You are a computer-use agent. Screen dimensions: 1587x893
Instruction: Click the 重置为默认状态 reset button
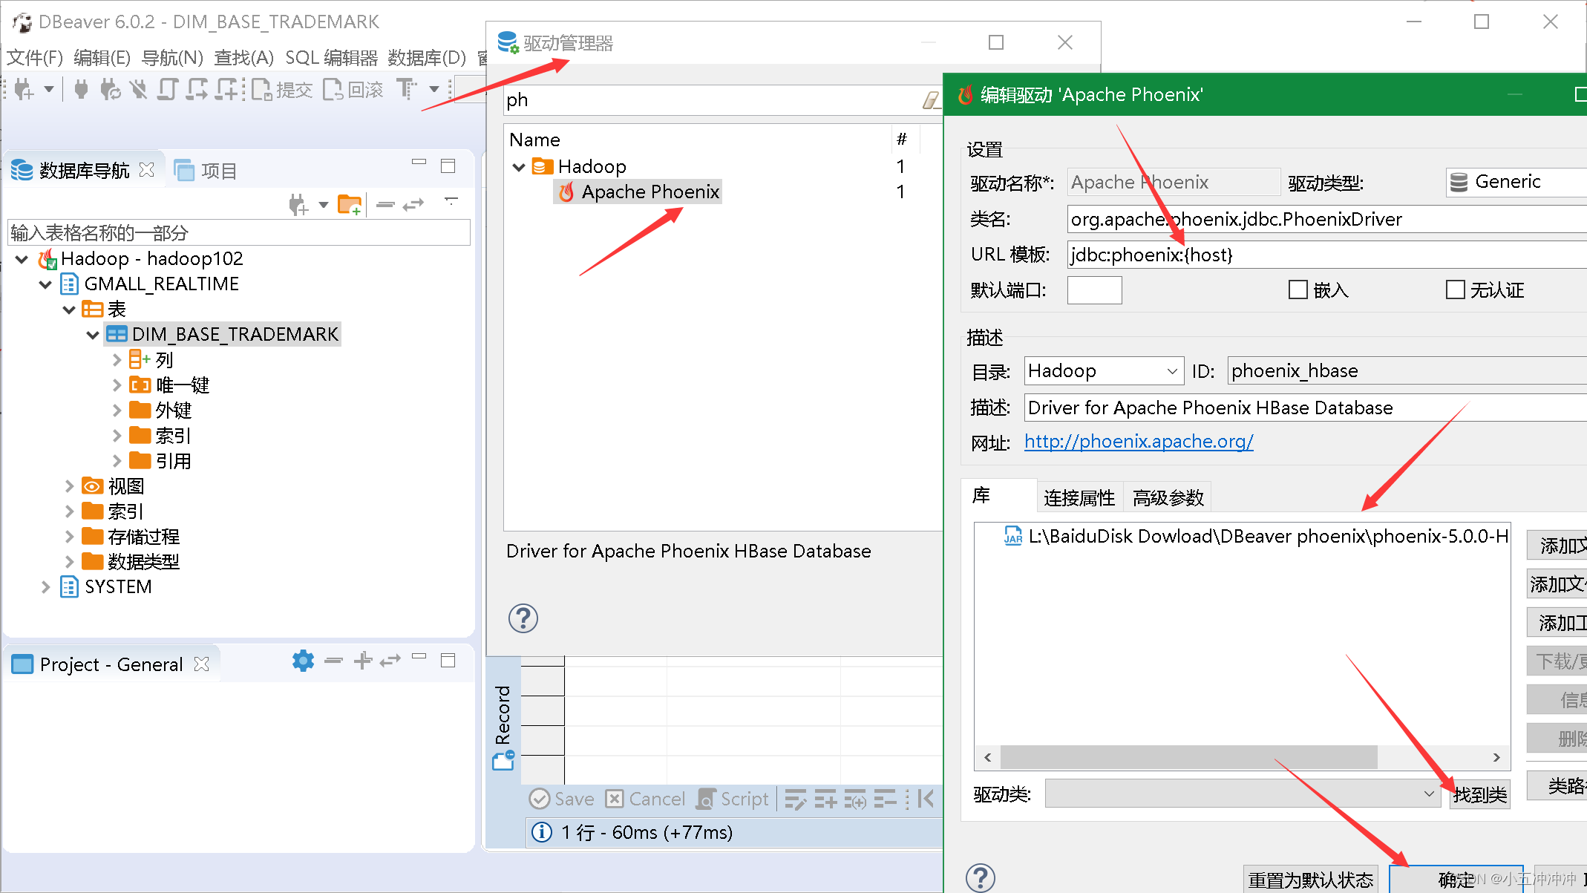click(x=1310, y=879)
